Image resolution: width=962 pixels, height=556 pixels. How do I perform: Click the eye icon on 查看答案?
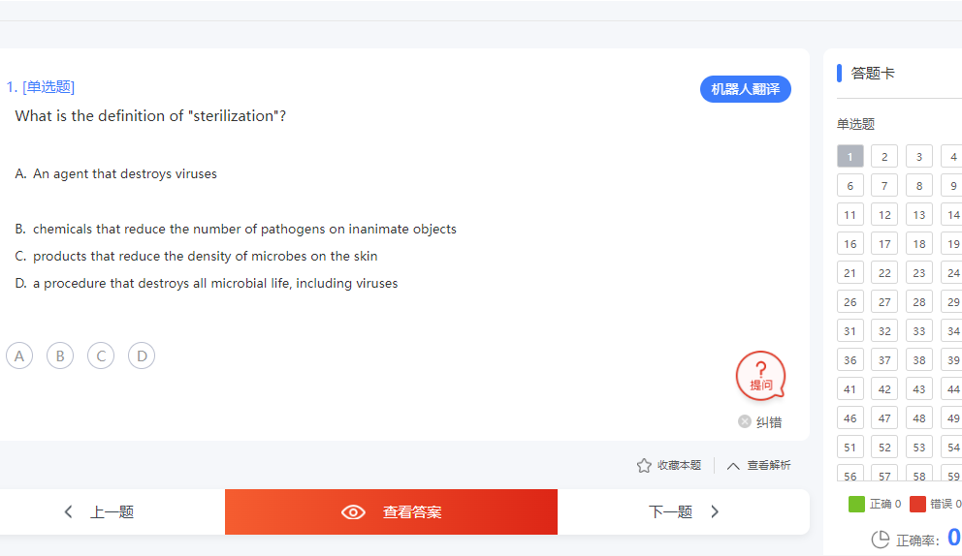click(x=353, y=511)
